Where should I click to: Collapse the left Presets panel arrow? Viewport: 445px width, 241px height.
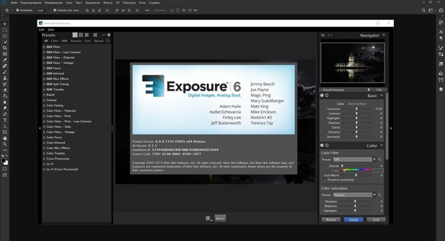click(39, 128)
